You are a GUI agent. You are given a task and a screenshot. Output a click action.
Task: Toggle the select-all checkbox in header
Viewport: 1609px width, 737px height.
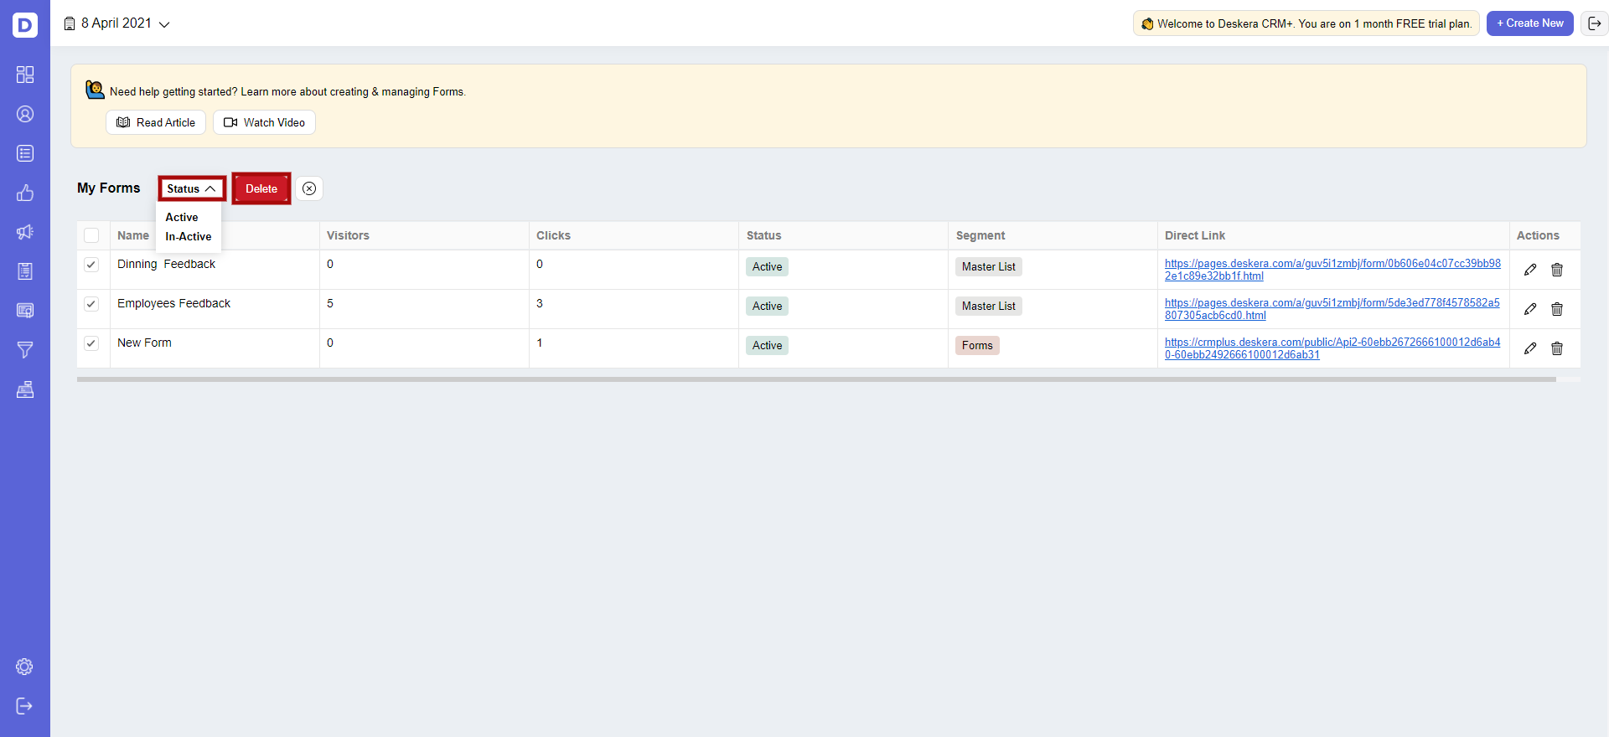[x=91, y=235]
